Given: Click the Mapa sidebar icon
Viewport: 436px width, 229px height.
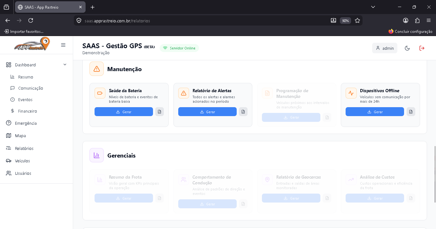Looking at the screenshot, I should pyautogui.click(x=9, y=136).
